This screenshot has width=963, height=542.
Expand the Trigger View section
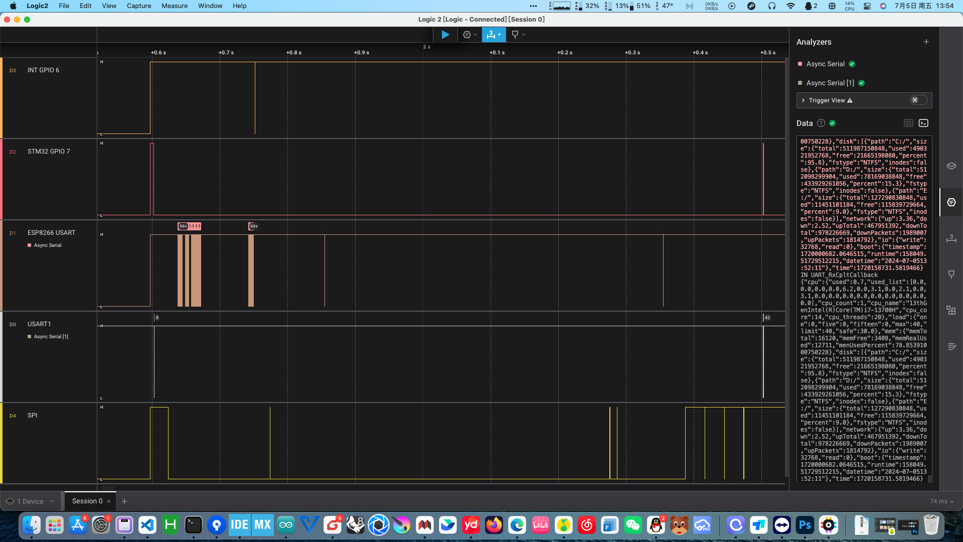coord(804,100)
